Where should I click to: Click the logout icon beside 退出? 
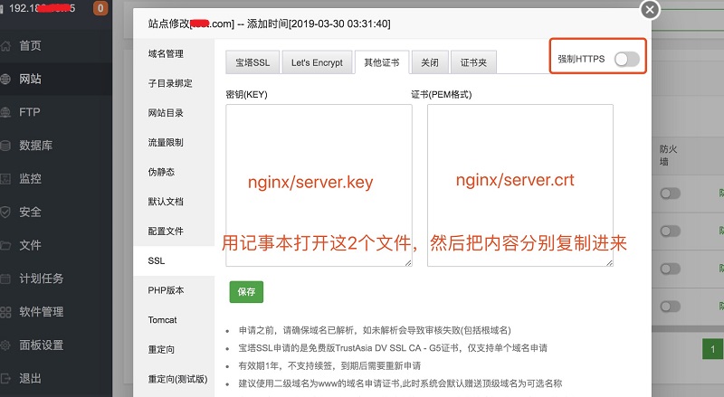[5, 379]
